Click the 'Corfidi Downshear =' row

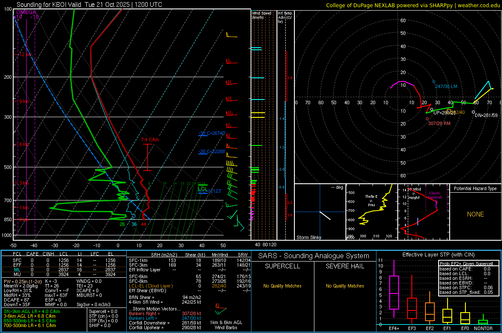[x=165, y=323]
